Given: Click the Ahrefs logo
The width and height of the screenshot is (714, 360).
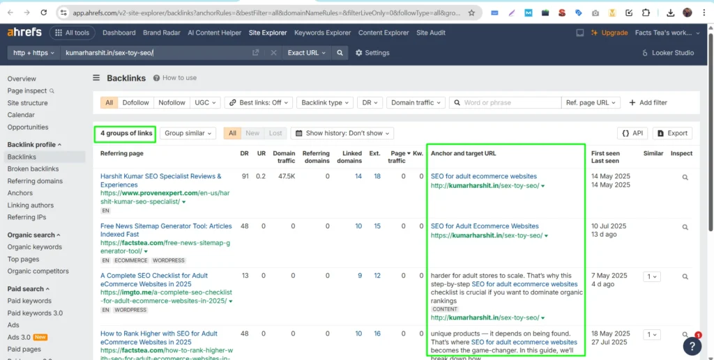Looking at the screenshot, I should point(24,33).
